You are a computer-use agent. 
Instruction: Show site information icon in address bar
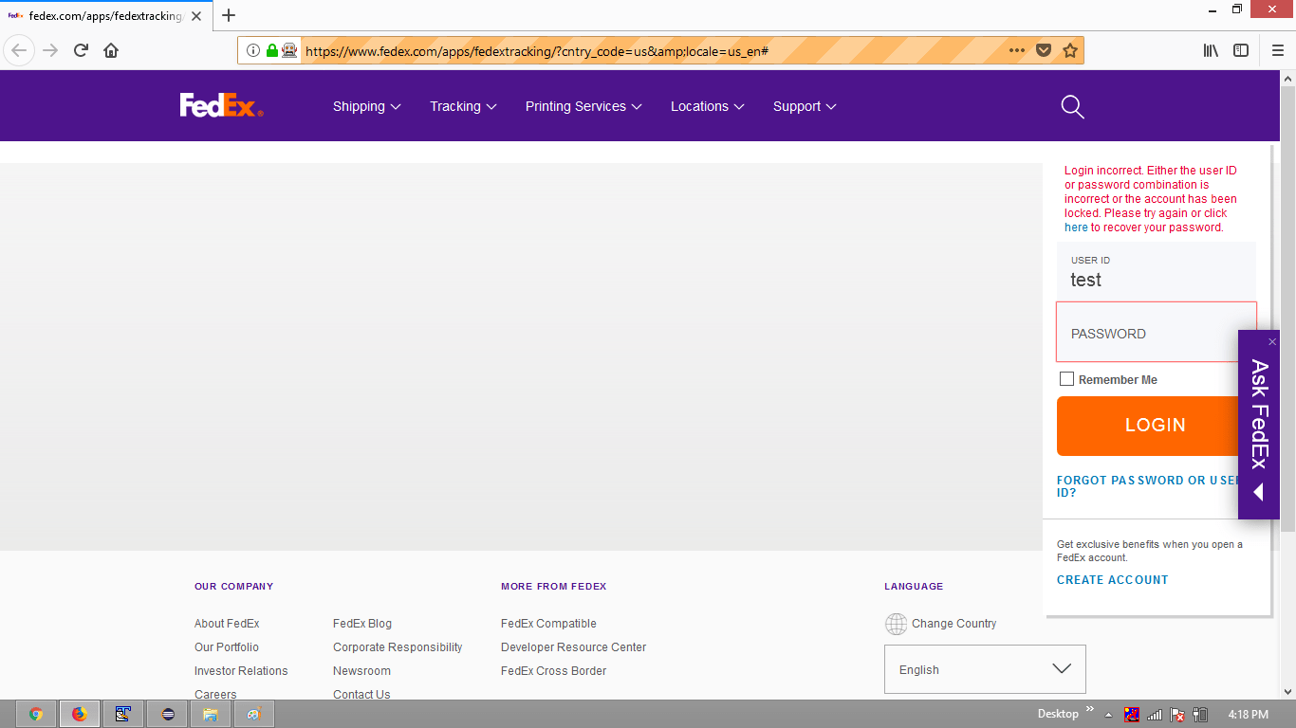coord(253,50)
